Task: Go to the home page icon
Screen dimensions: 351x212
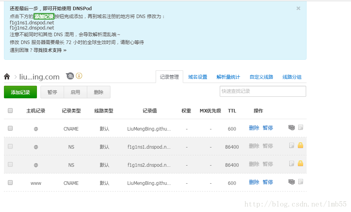Action: coord(7,77)
